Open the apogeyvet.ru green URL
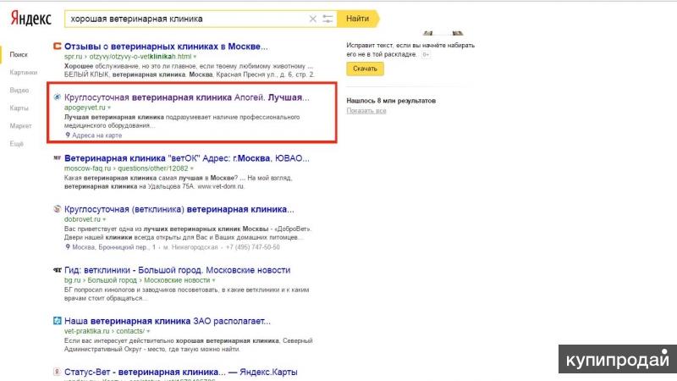 [85, 108]
